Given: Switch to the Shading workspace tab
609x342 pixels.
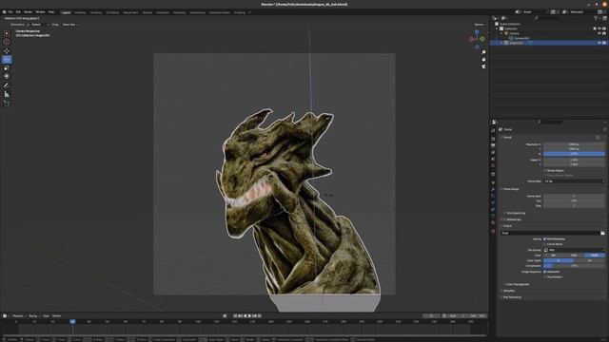Looking at the screenshot, I should (147, 12).
